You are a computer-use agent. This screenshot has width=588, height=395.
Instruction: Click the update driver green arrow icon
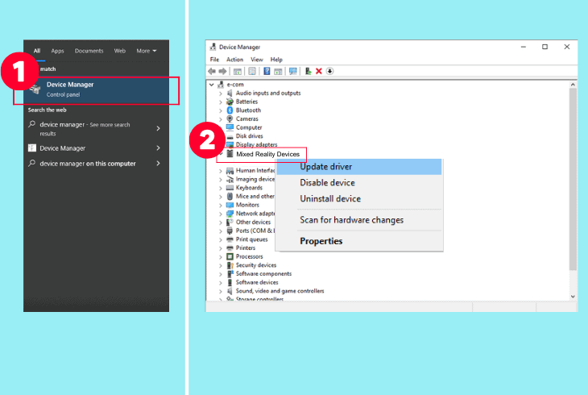pos(308,71)
